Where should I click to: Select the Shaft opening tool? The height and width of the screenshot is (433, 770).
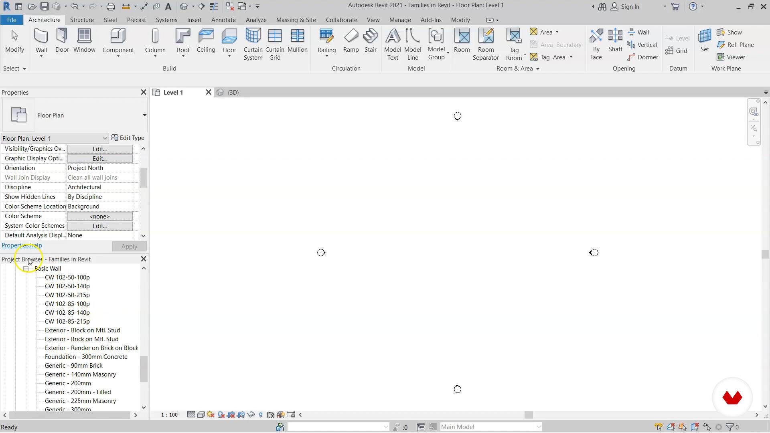coord(615,41)
